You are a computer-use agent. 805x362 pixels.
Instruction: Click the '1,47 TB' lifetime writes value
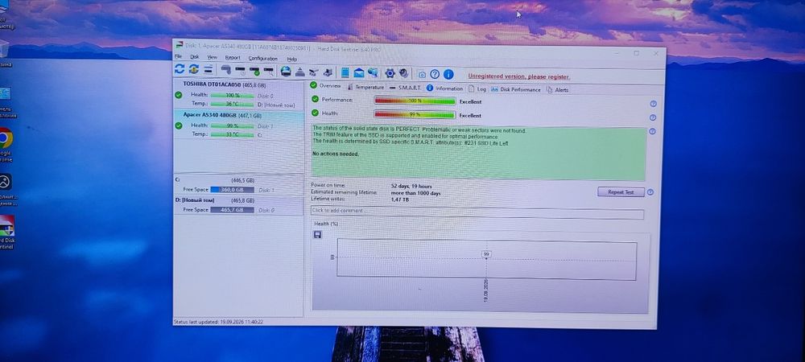point(400,200)
